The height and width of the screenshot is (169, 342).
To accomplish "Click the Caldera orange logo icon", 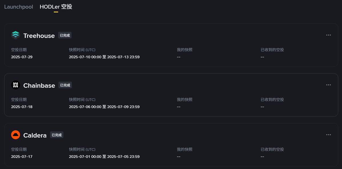I will click(x=15, y=135).
